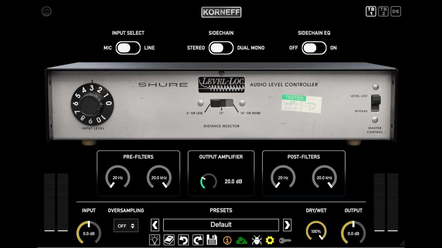The image size is (442, 248).
Task: Click the MIC label by input switch
Action: pyautogui.click(x=108, y=48)
